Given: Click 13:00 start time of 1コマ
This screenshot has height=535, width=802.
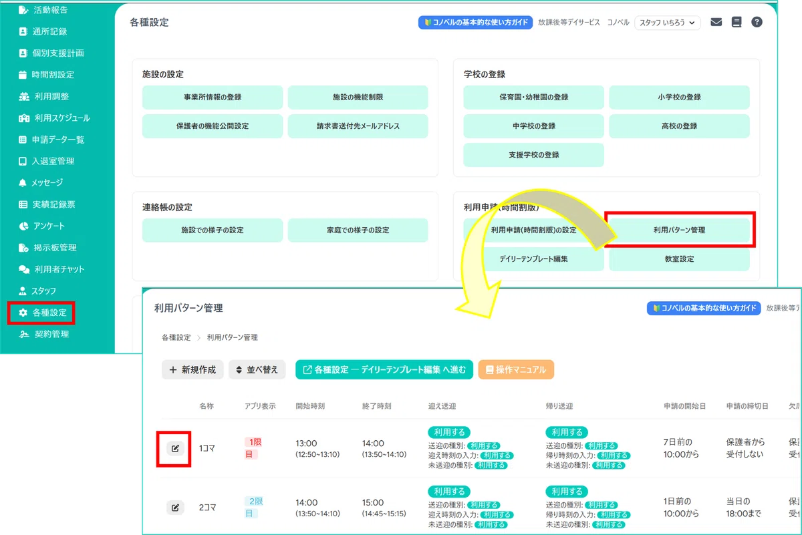Looking at the screenshot, I should [306, 443].
